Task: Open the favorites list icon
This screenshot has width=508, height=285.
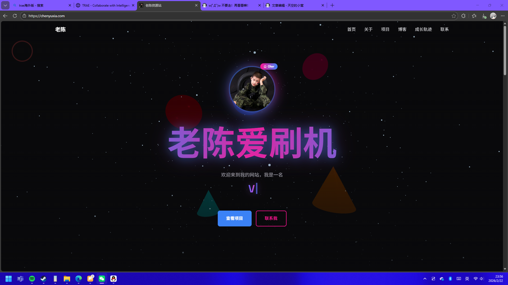Action: [x=474, y=16]
